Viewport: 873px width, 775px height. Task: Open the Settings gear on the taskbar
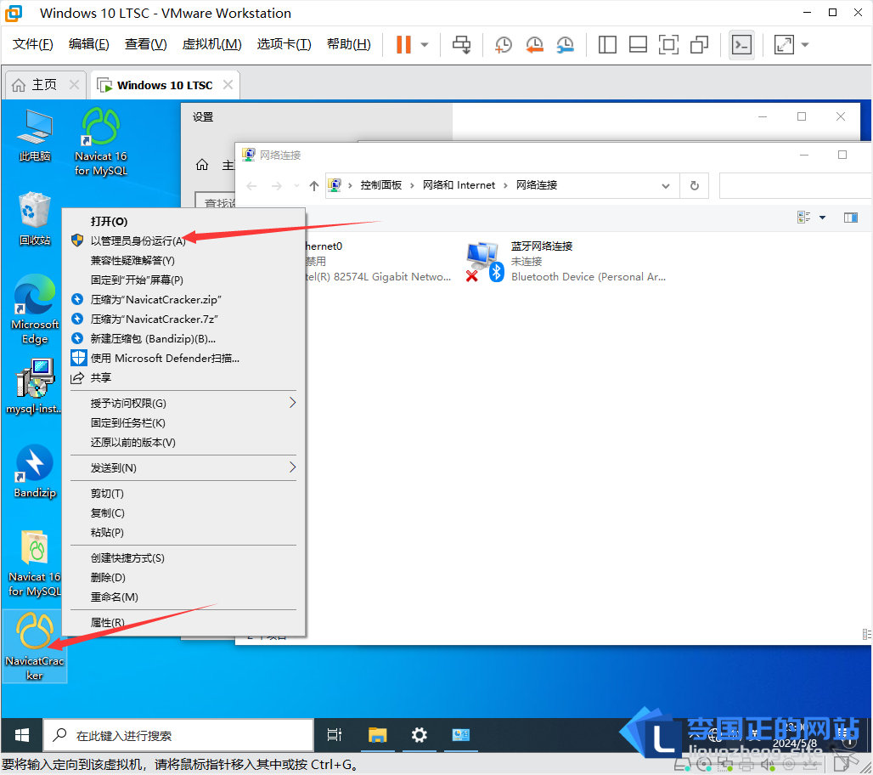420,735
